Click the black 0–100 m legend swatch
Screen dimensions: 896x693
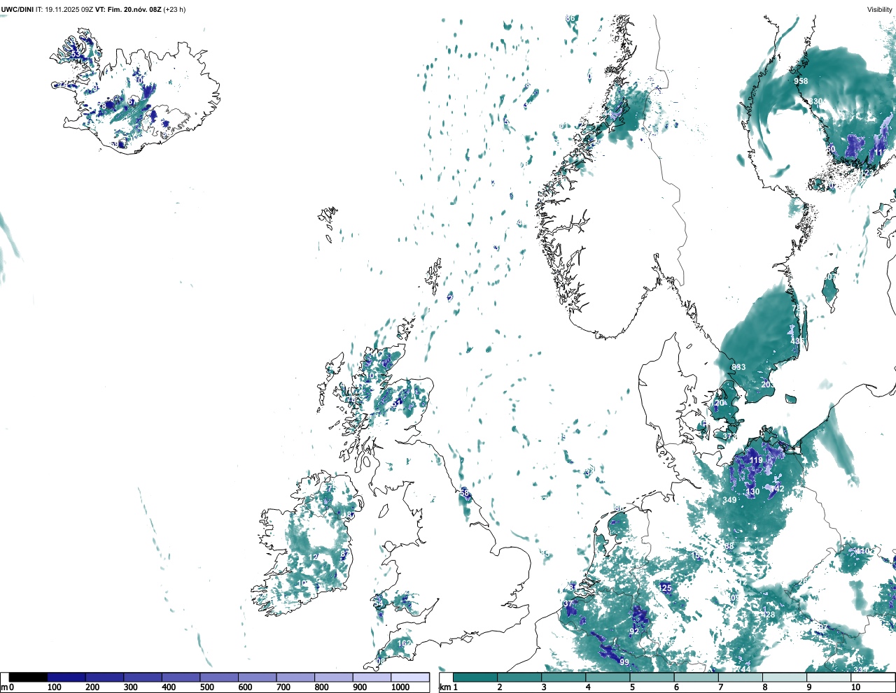point(28,677)
